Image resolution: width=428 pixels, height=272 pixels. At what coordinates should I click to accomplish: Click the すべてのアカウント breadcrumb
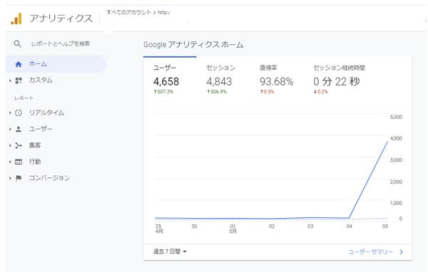tap(128, 12)
